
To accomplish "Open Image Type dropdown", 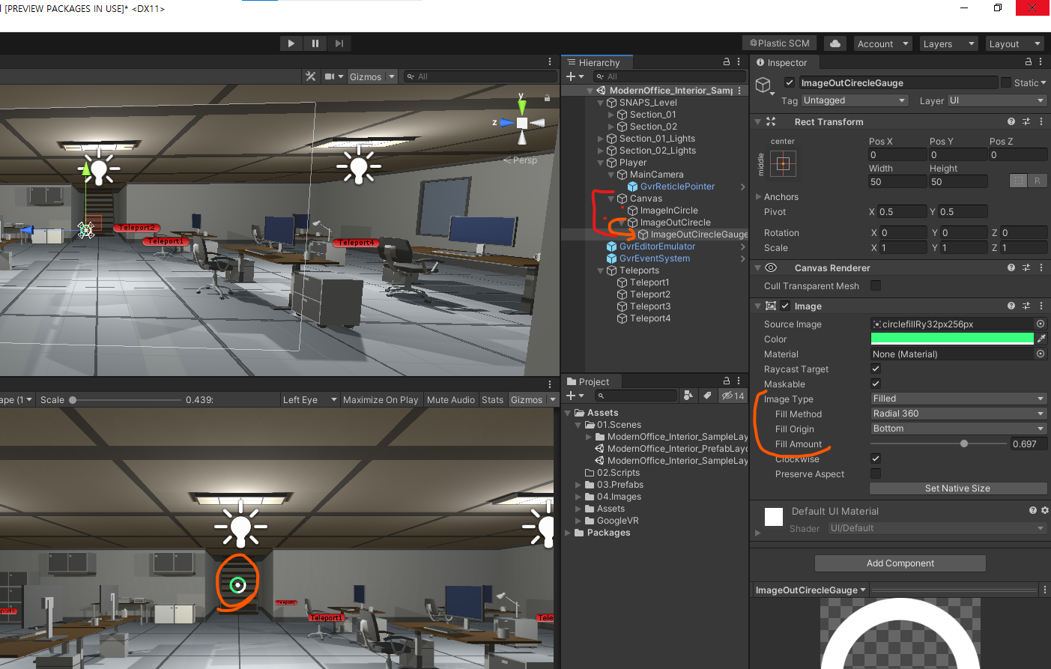I will (958, 399).
